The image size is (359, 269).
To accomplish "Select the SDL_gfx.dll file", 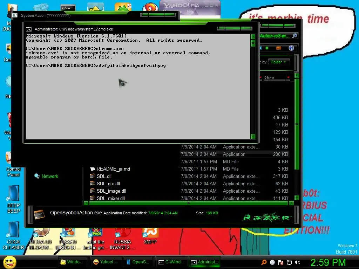I will (x=108, y=184).
